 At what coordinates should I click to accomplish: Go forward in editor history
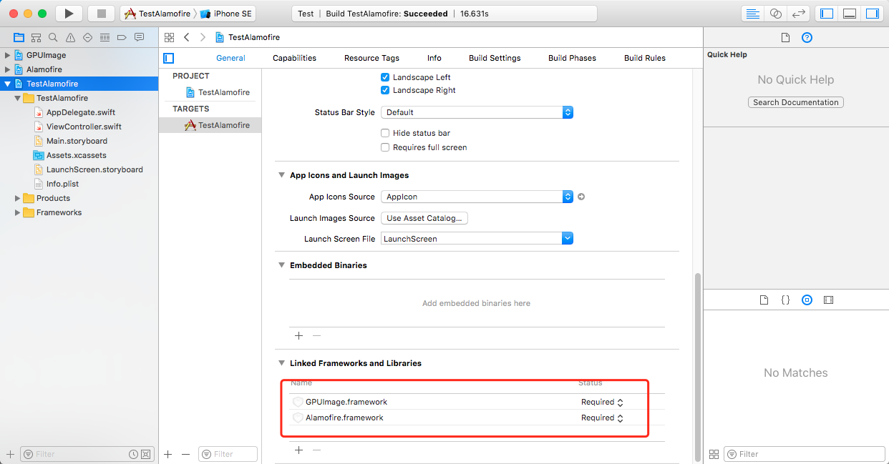[x=203, y=37]
